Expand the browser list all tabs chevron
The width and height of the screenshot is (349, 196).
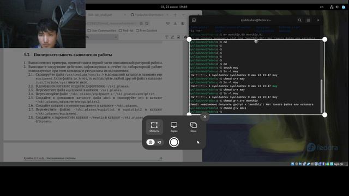coord(183,15)
